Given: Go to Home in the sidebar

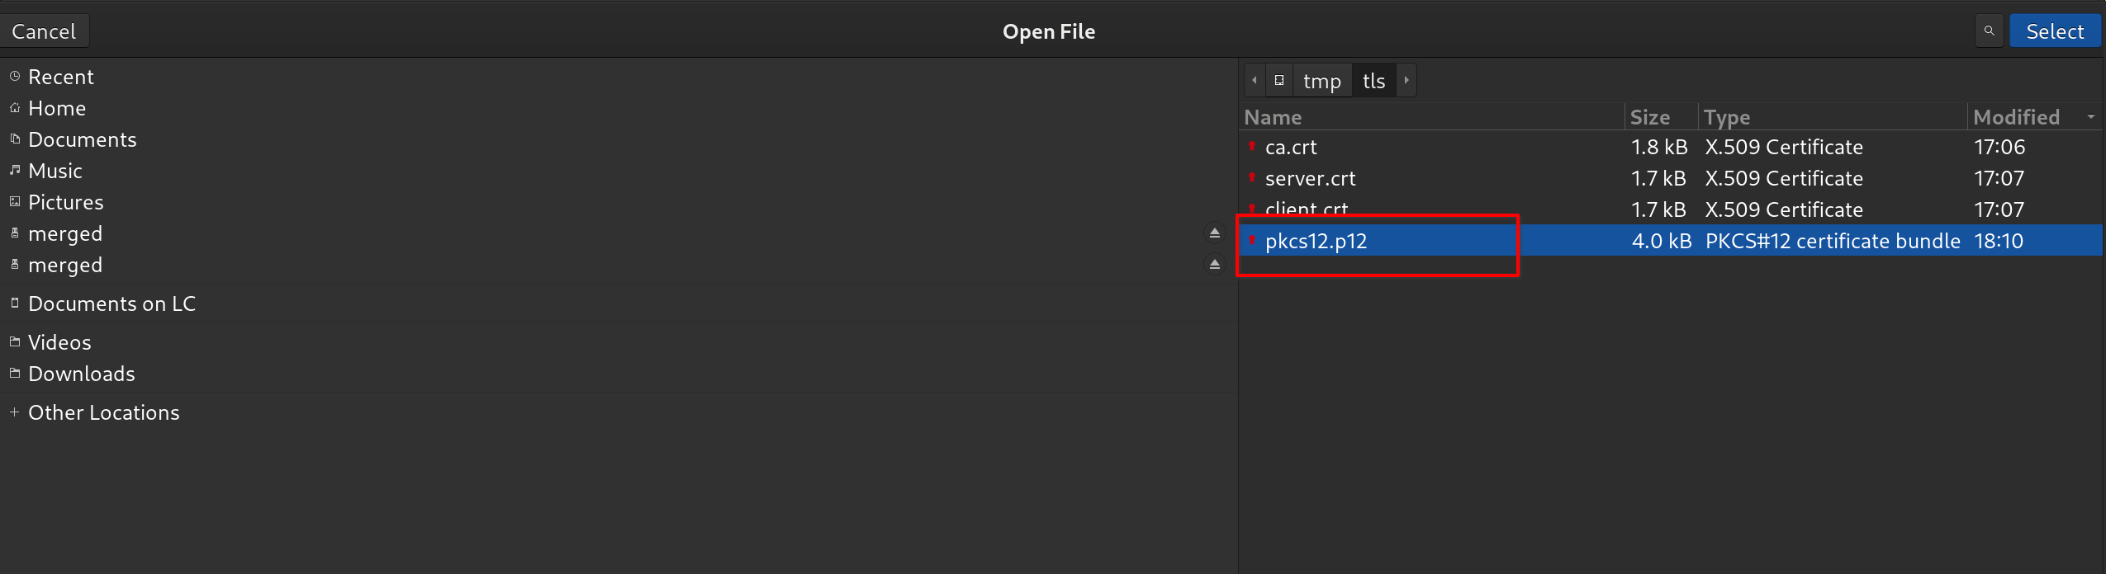Looking at the screenshot, I should coord(56,108).
